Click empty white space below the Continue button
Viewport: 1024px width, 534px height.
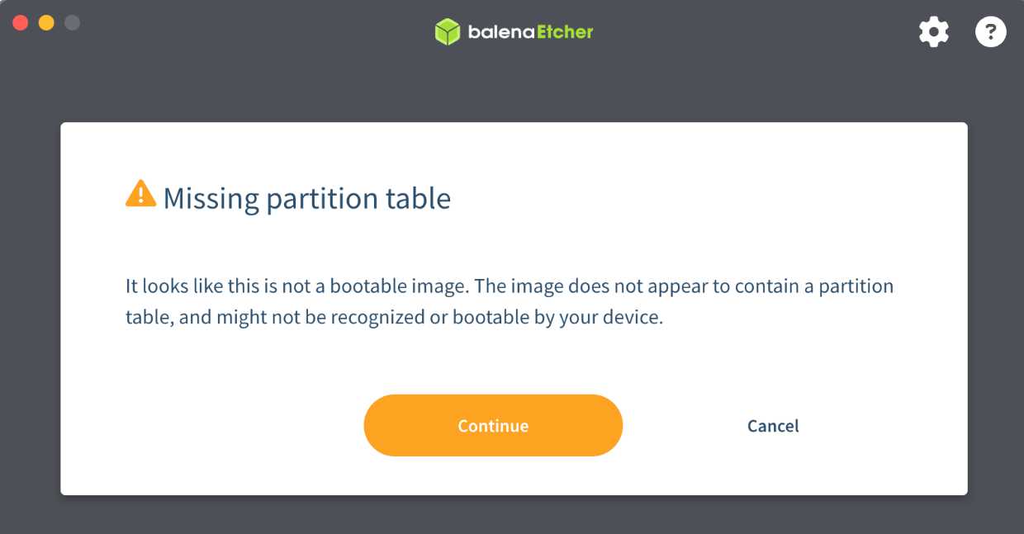coord(493,476)
